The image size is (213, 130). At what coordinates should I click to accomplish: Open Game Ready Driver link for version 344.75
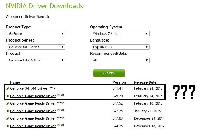[33, 126]
